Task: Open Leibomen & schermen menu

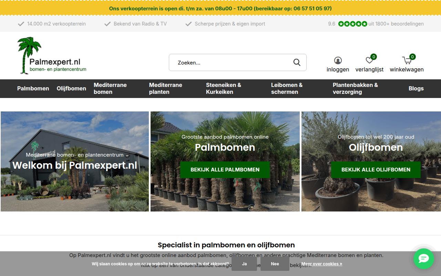Action: pos(287,89)
